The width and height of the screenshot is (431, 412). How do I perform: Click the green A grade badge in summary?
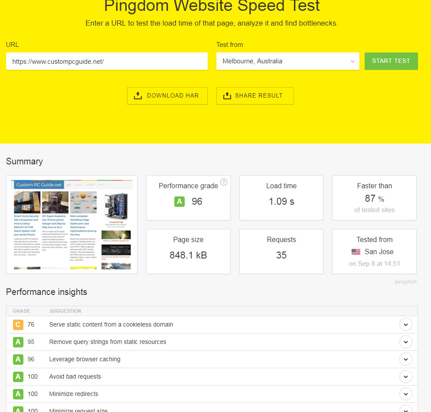click(x=180, y=202)
